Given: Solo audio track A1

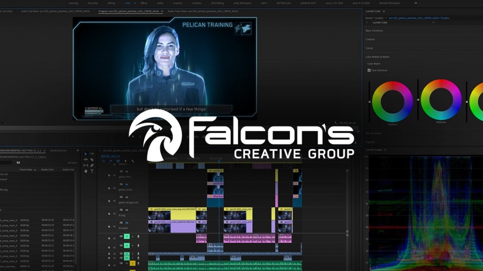Looking at the screenshot, I should pyautogui.click(x=133, y=237).
